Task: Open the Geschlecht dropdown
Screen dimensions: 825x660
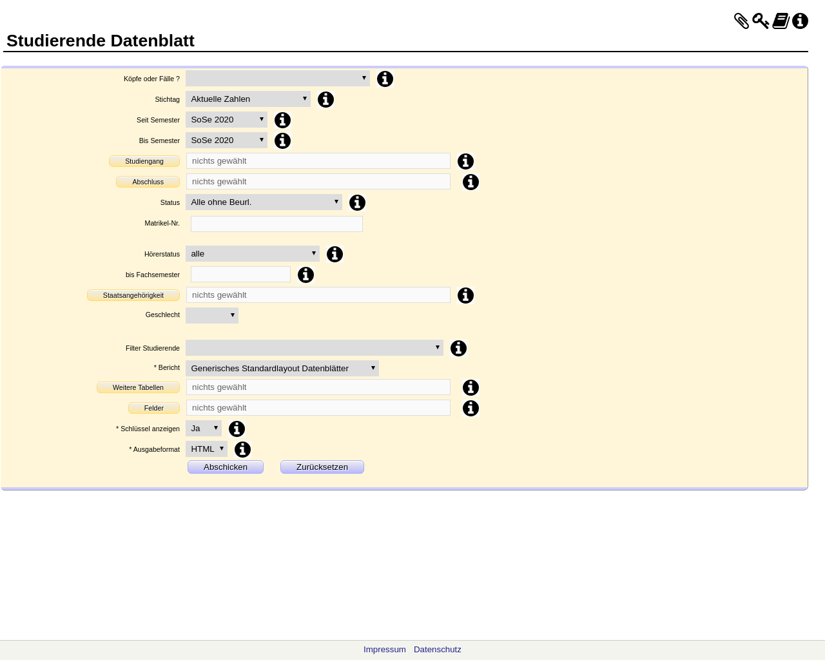Action: point(211,315)
